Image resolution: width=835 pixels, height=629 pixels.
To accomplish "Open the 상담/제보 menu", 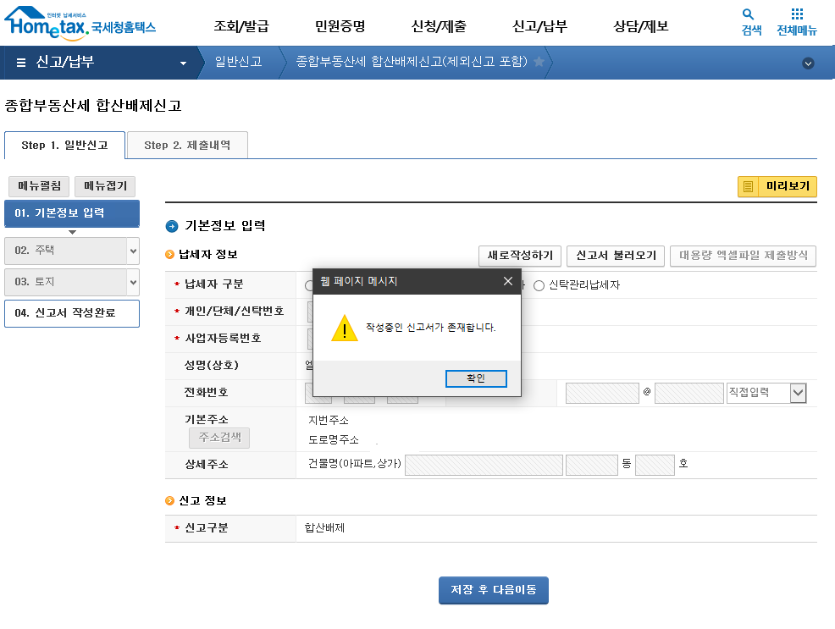I will (640, 26).
